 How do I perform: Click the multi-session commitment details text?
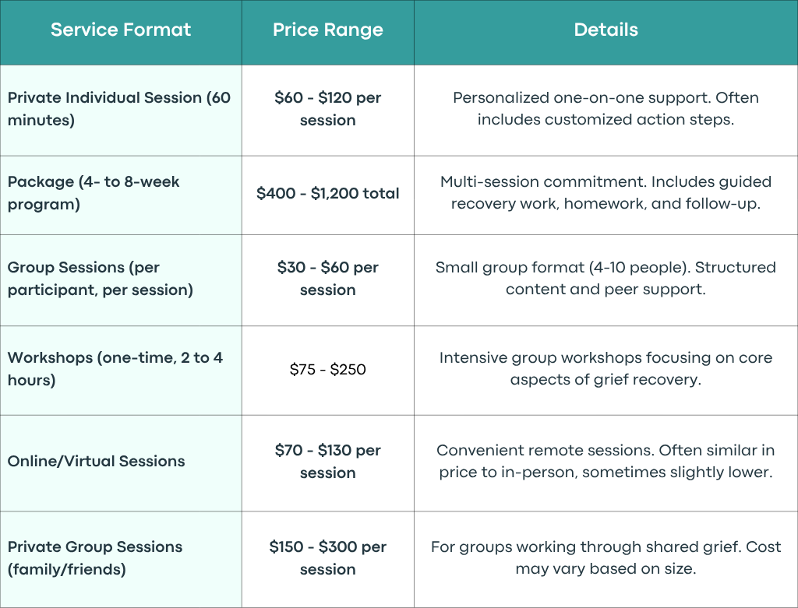tap(606, 192)
